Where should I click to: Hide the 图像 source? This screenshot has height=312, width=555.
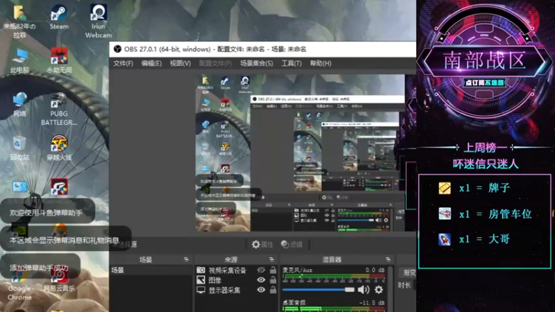[x=261, y=280]
